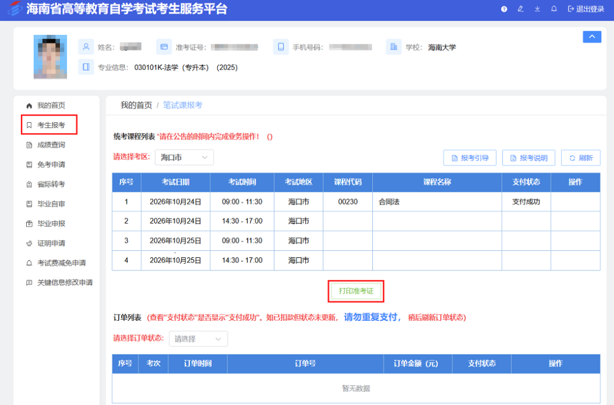
Task: Click the 海南大学 school name
Action: 442,47
